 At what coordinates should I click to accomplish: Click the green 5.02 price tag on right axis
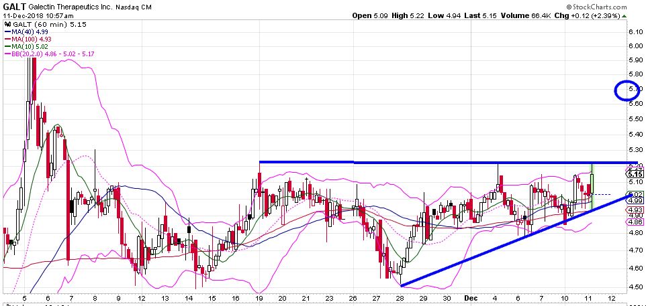636,194
